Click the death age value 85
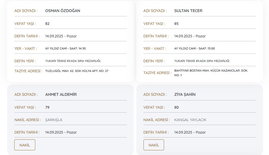The width and height of the screenshot is (269, 155). pyautogui.click(x=176, y=24)
